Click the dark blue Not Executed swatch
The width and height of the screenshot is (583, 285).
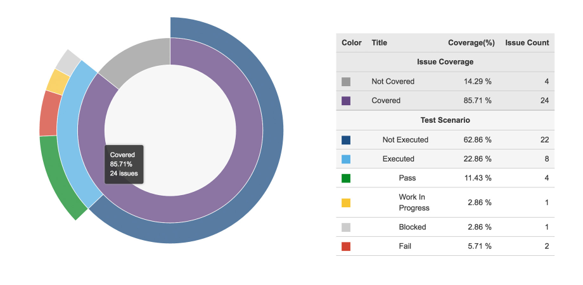pos(346,140)
